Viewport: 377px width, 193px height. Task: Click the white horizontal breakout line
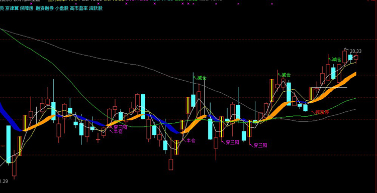point(328,88)
